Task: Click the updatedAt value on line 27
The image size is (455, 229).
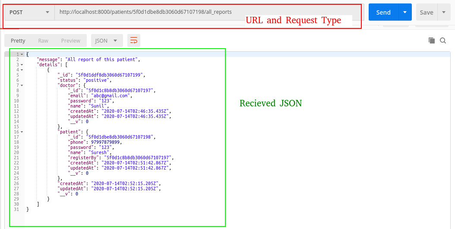Action: 125,189
